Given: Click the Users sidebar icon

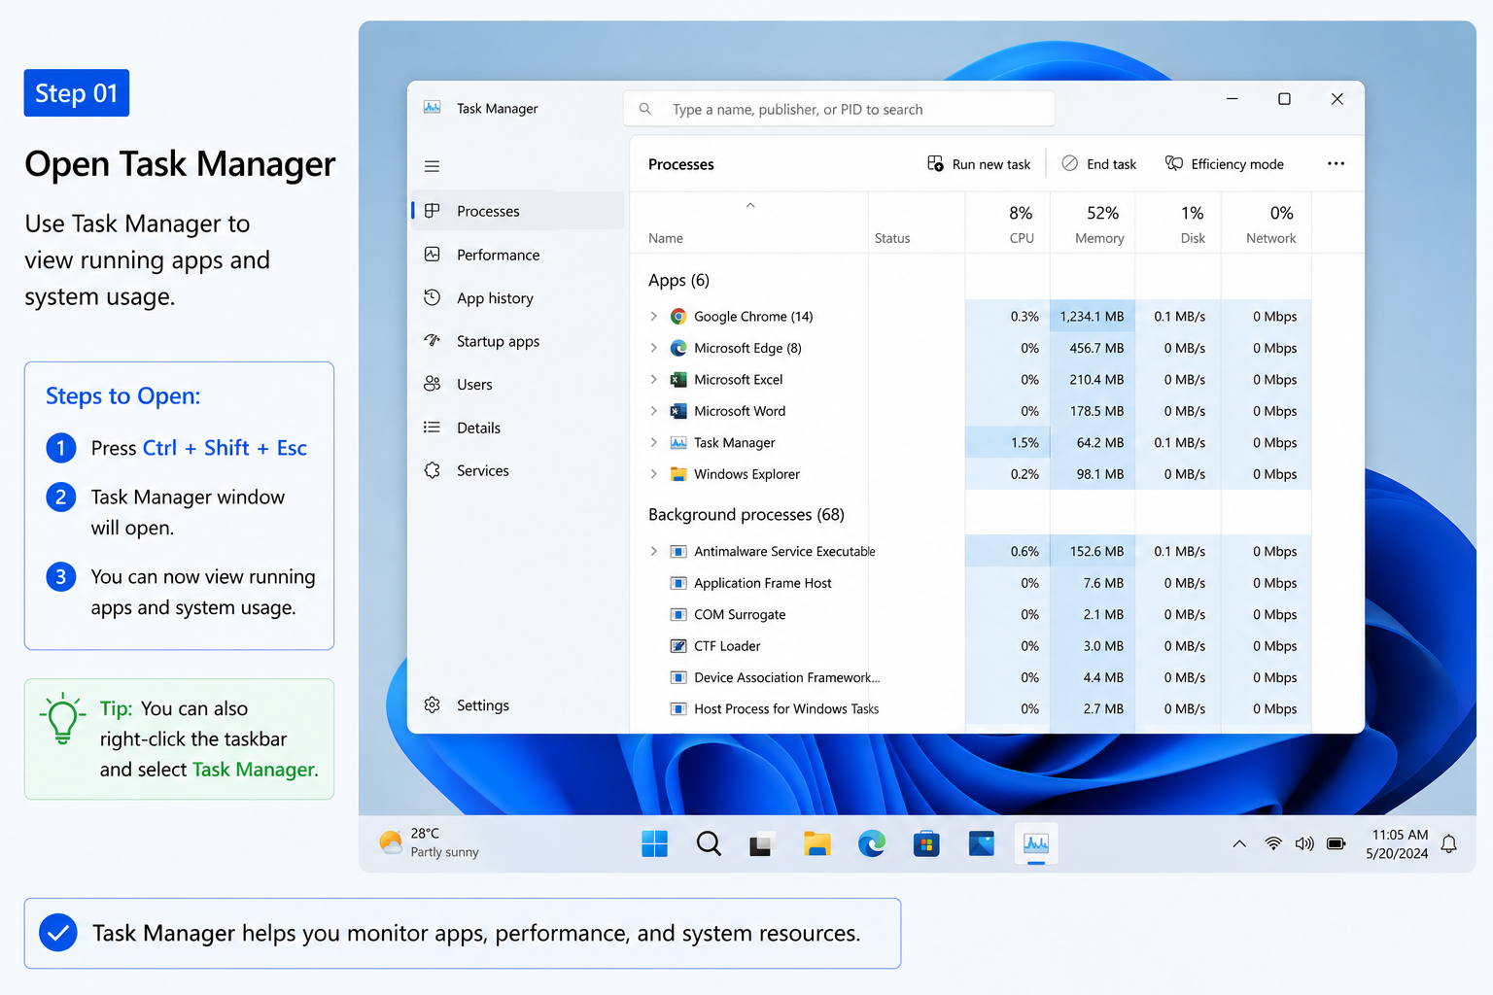Looking at the screenshot, I should pyautogui.click(x=433, y=384).
